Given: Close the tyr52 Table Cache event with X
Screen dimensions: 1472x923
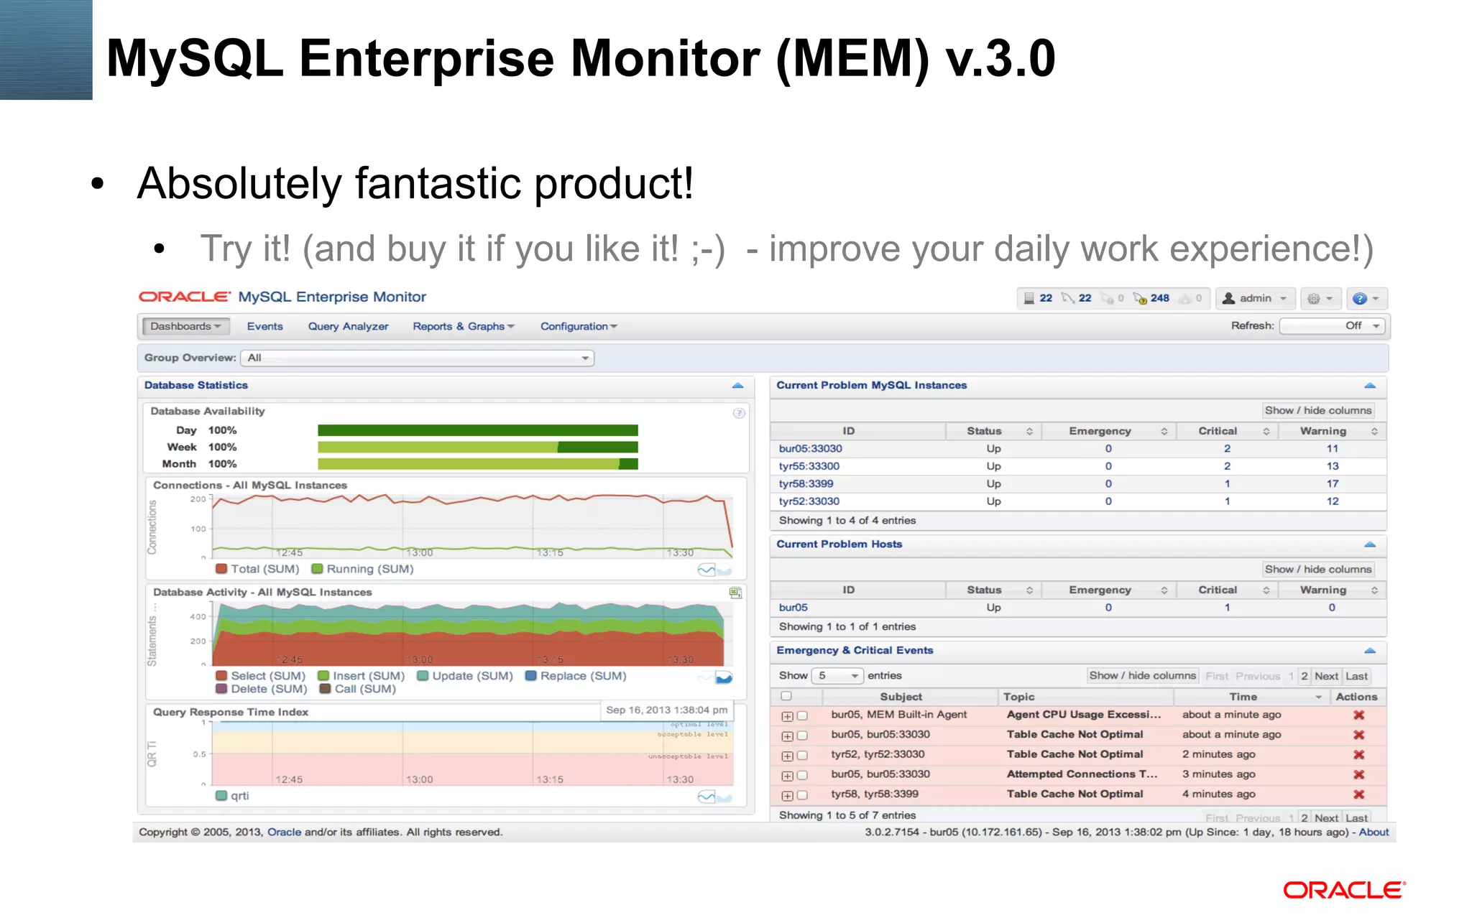Looking at the screenshot, I should [x=1358, y=755].
